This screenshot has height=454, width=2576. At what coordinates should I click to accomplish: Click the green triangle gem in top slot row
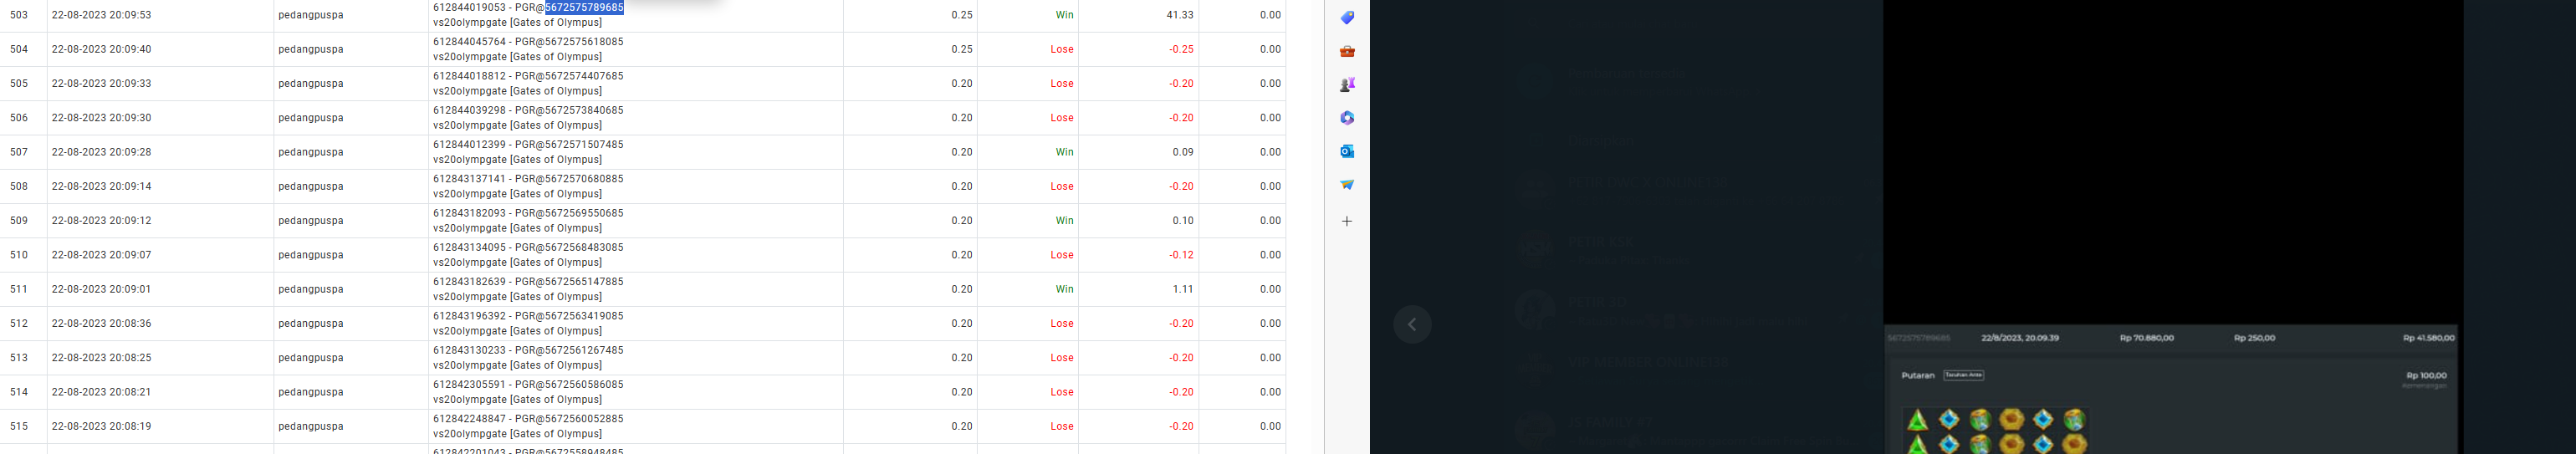[1917, 420]
